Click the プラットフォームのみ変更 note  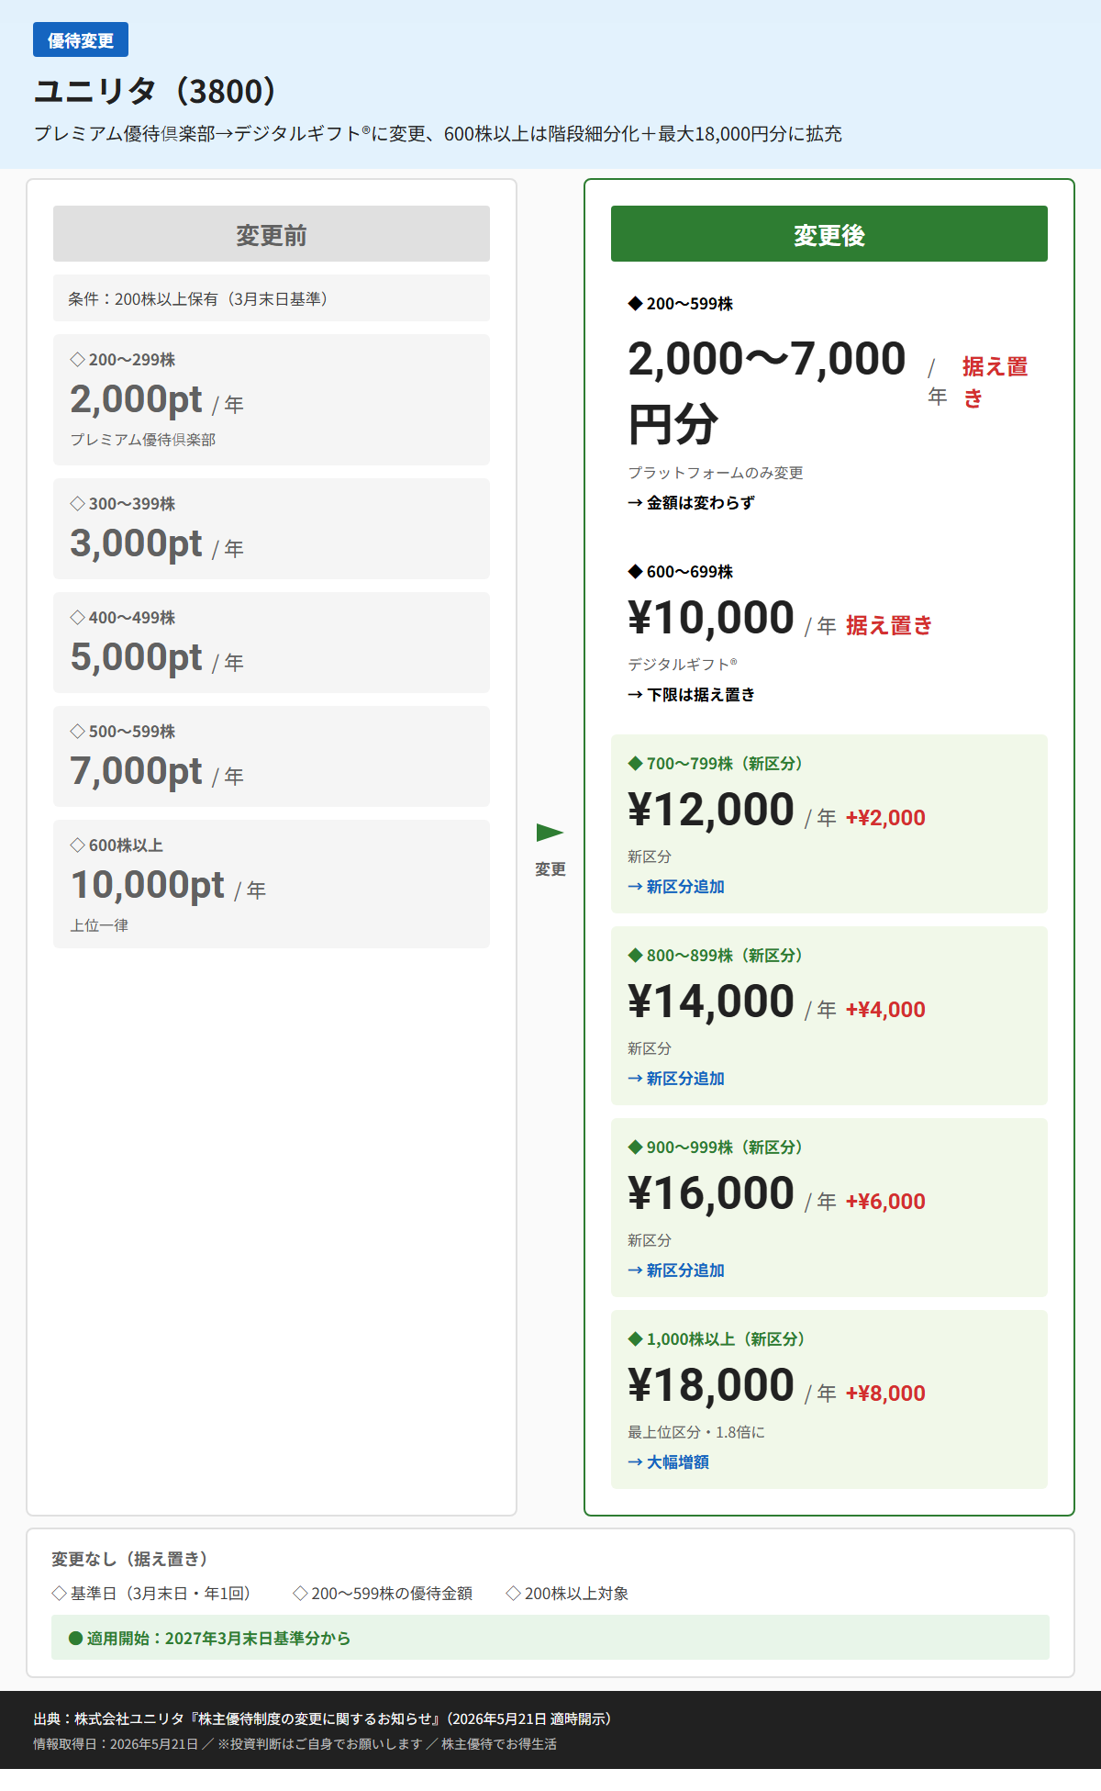[716, 473]
